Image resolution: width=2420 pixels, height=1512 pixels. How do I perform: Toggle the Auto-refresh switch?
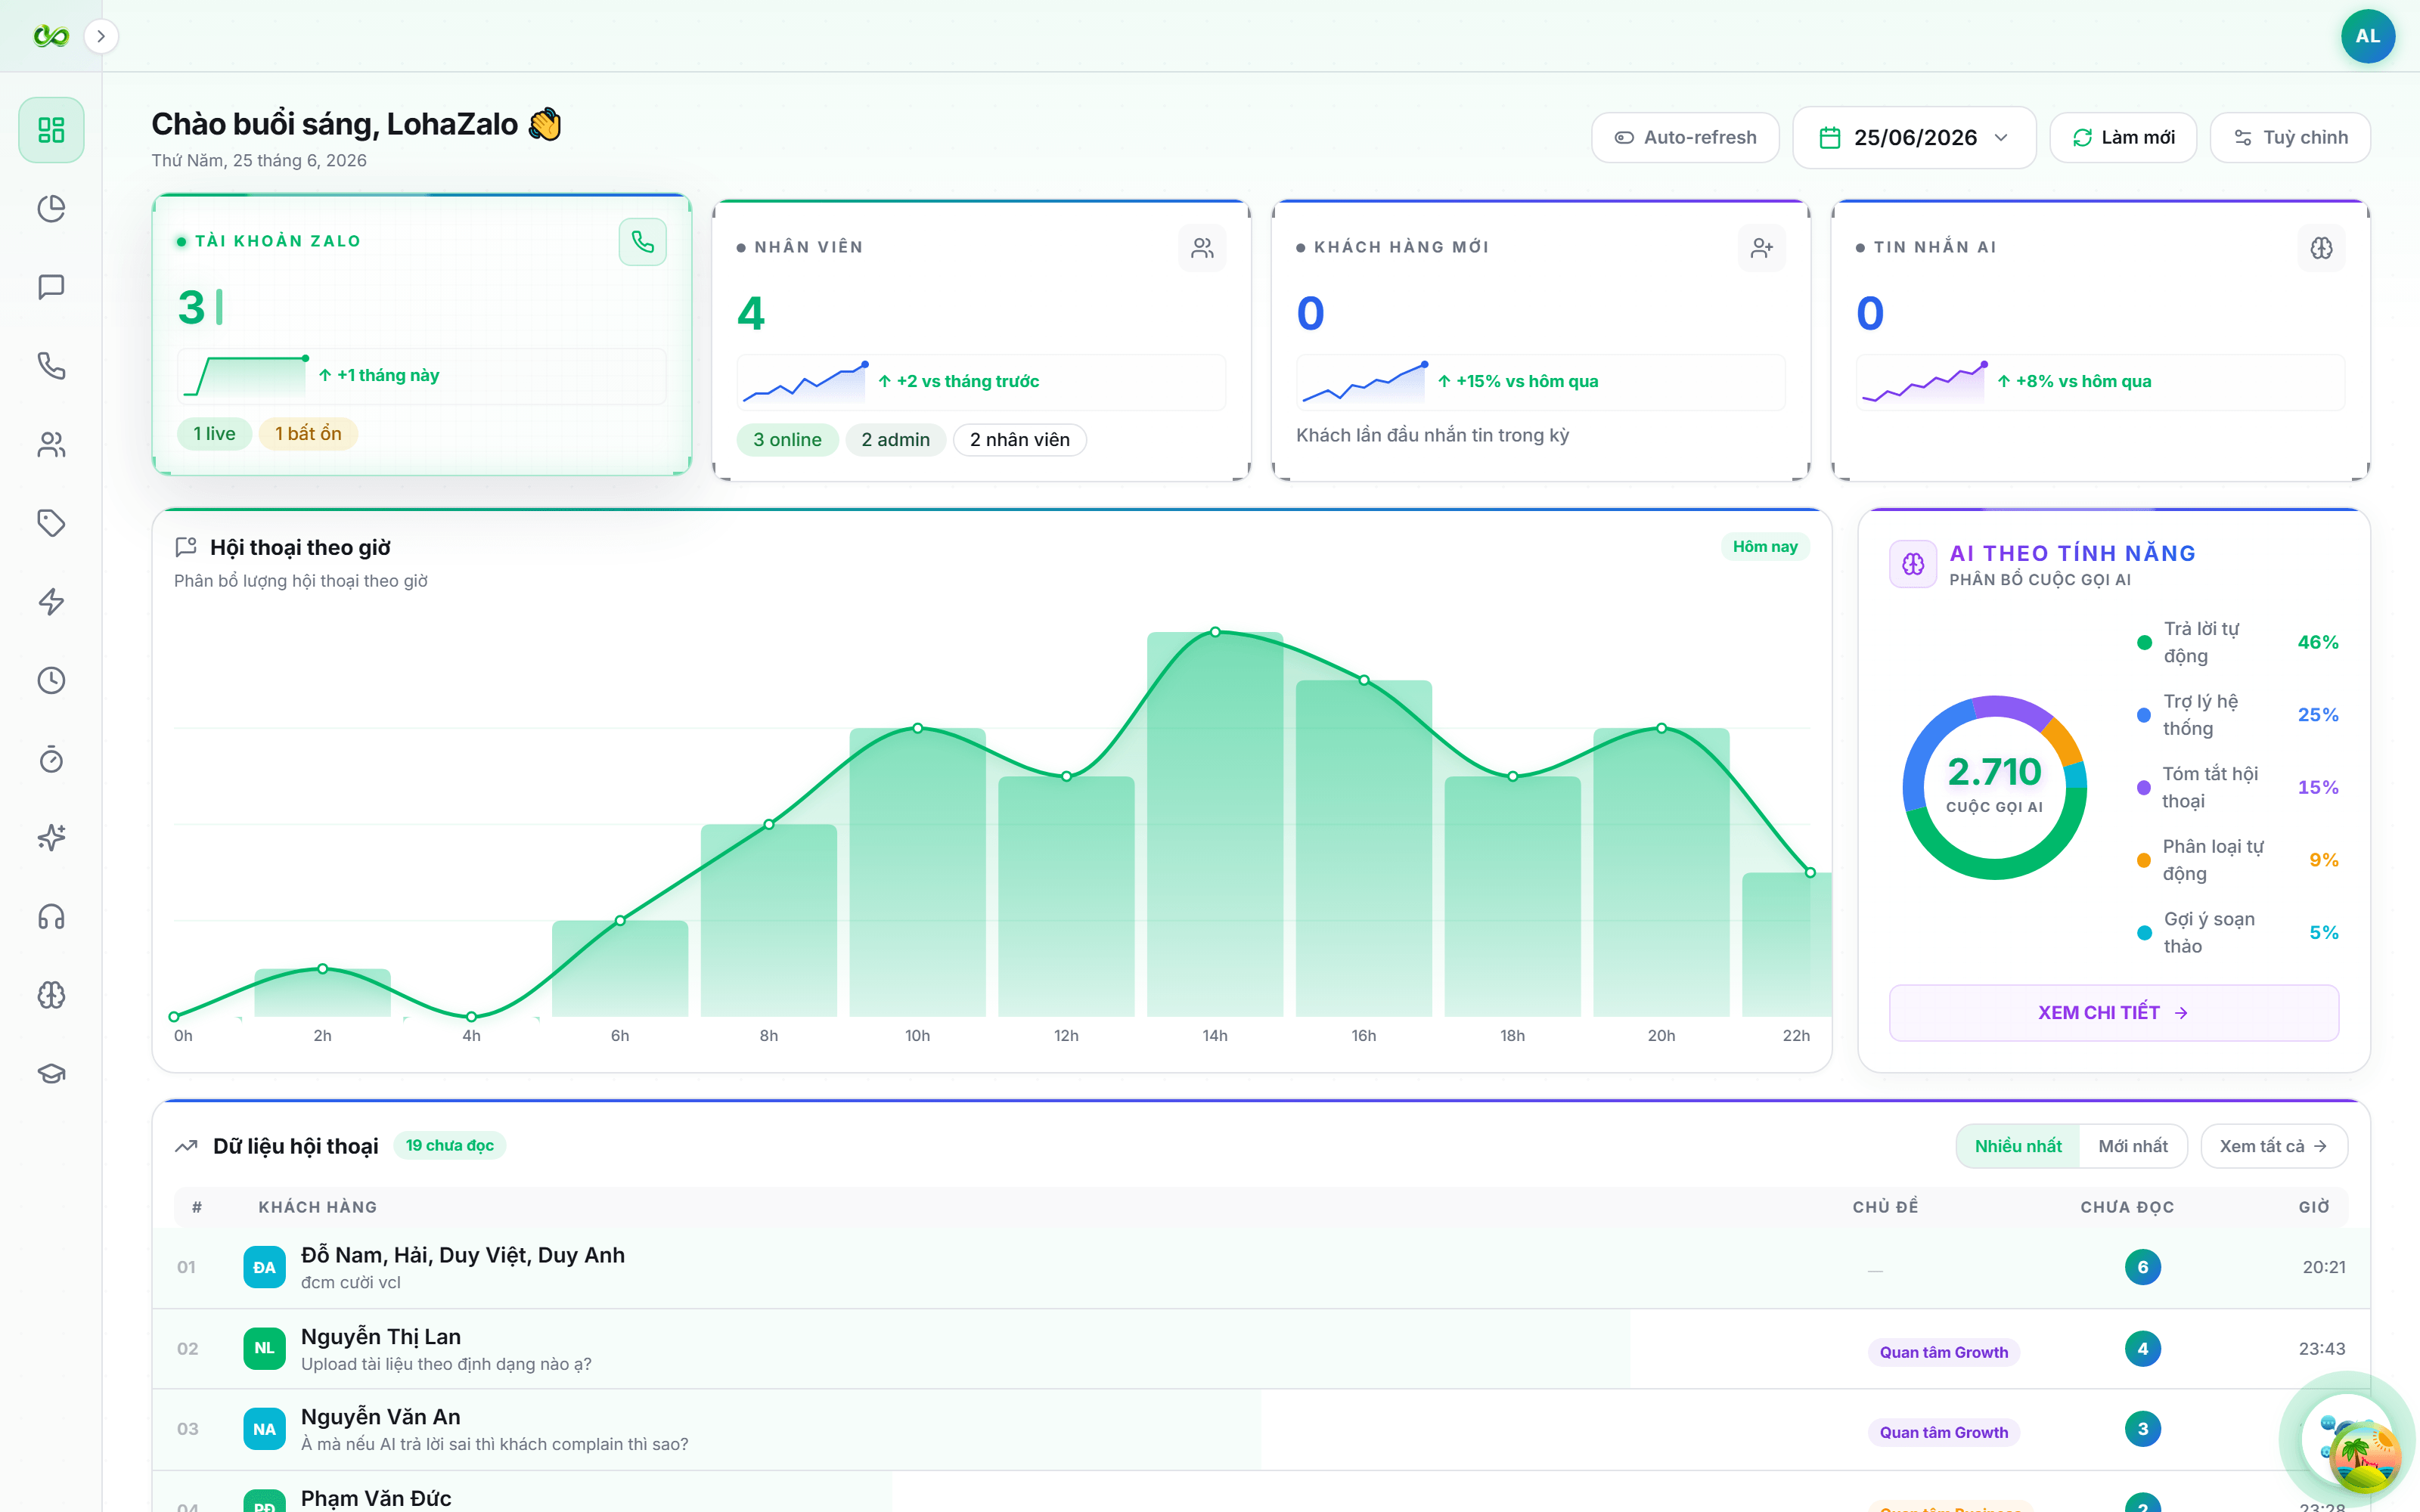[1685, 138]
